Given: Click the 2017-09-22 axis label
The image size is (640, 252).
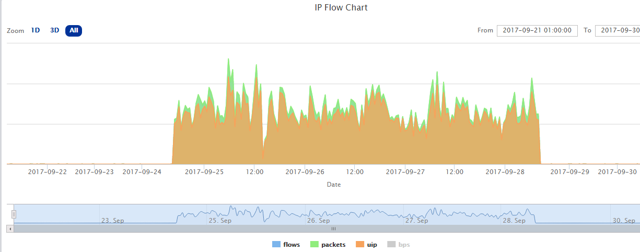Looking at the screenshot, I should (x=48, y=171).
